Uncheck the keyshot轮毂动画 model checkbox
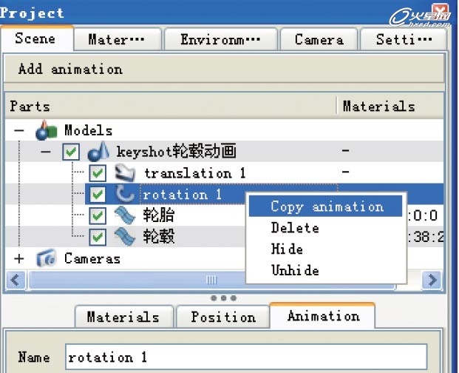459x373 pixels. (71, 152)
